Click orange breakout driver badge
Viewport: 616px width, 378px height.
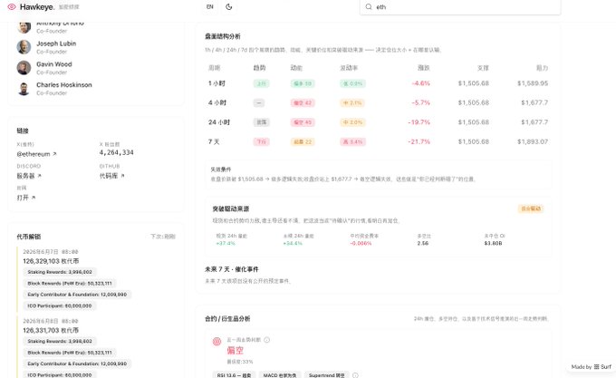531,208
